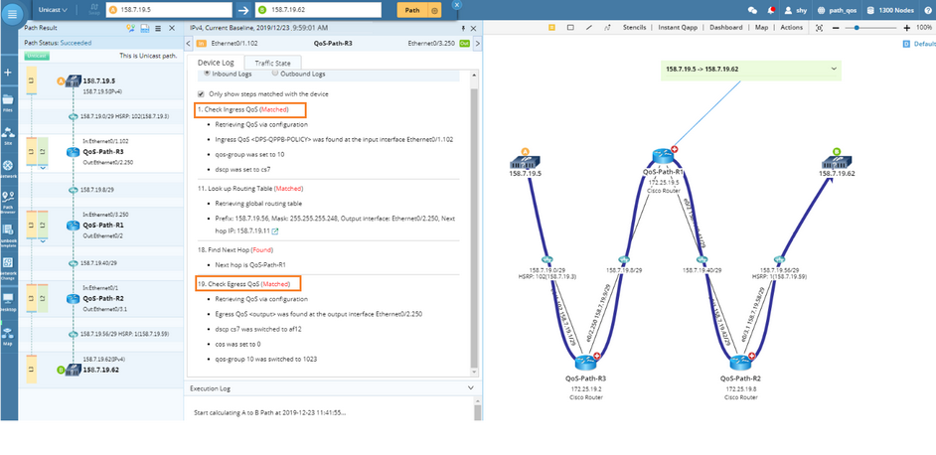Switch to the Traffic State tab
The image size is (936, 455).
273,63
